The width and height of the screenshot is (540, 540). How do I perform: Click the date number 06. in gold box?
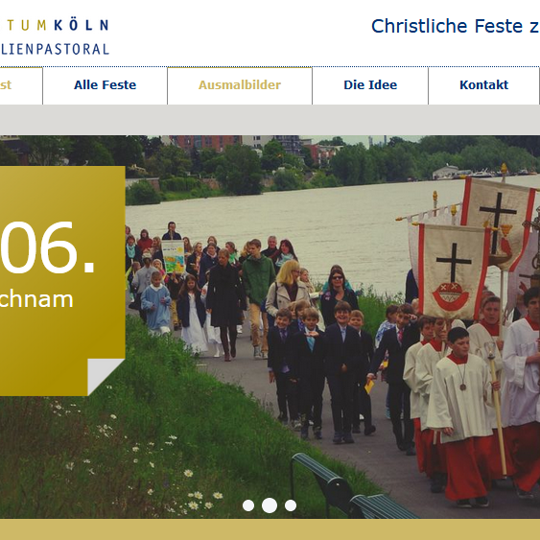coord(47,247)
